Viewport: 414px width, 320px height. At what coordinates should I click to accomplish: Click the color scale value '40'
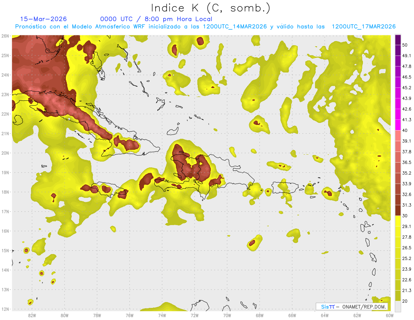tap(405, 130)
